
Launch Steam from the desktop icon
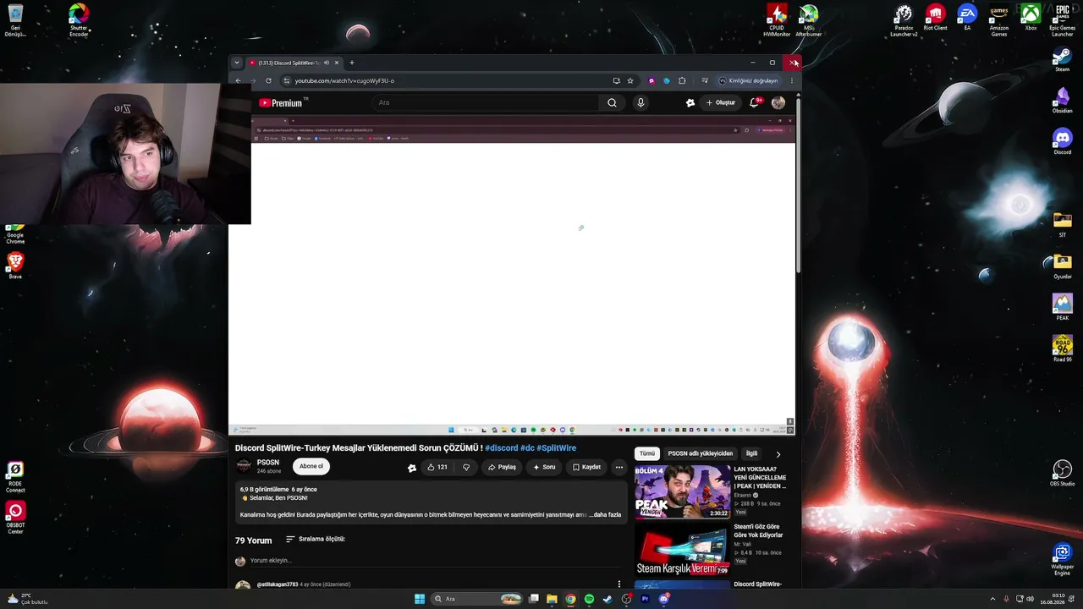[1063, 59]
